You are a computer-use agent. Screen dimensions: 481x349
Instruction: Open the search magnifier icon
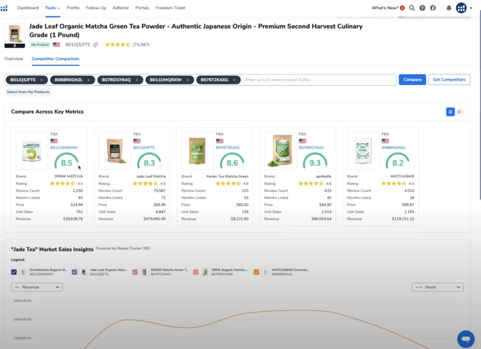point(411,8)
